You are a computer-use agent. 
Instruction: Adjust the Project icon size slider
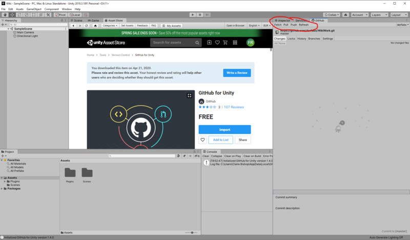pyautogui.click(x=193, y=232)
